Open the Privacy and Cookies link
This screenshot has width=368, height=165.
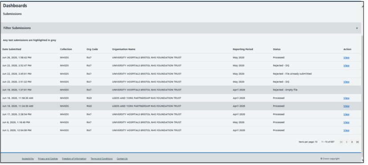48,159
